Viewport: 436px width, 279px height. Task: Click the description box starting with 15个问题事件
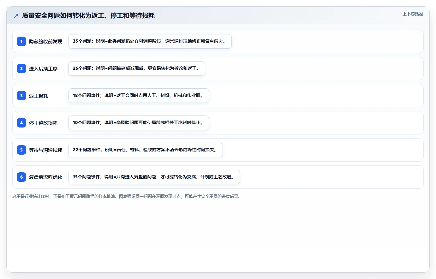[x=154, y=177]
